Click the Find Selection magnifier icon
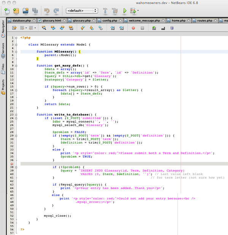Viewport: 228px width, 235px height. point(44,28)
